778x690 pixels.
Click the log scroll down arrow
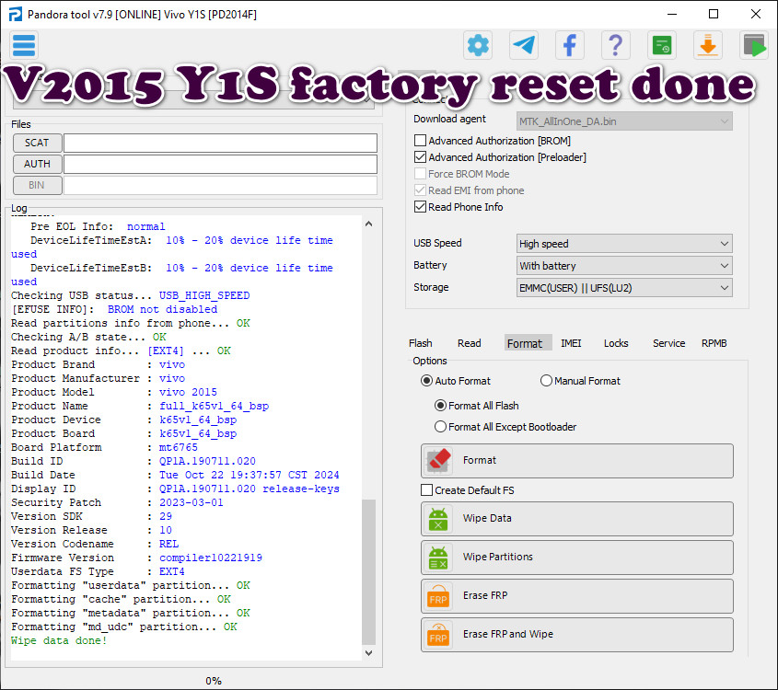(368, 653)
